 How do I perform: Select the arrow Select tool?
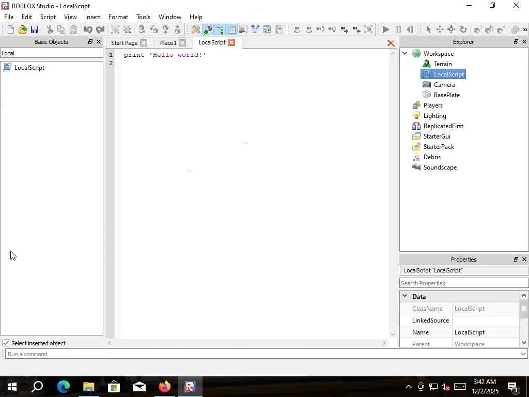[428, 29]
